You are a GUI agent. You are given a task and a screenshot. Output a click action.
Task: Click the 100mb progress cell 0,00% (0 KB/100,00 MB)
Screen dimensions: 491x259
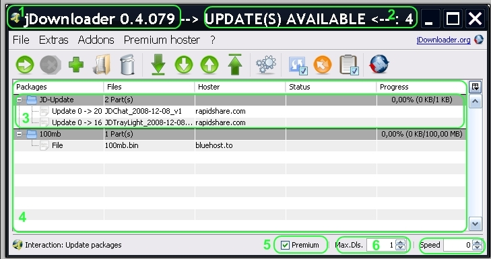[422, 134]
